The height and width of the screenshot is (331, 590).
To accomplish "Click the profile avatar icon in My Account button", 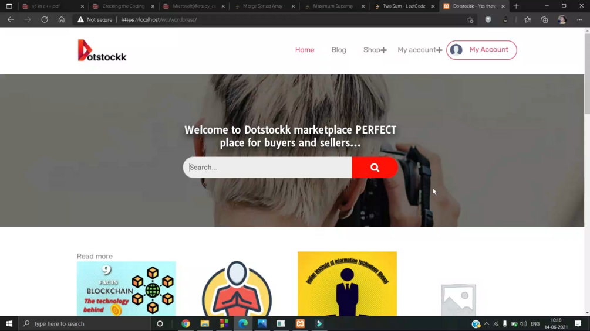I will coord(456,50).
